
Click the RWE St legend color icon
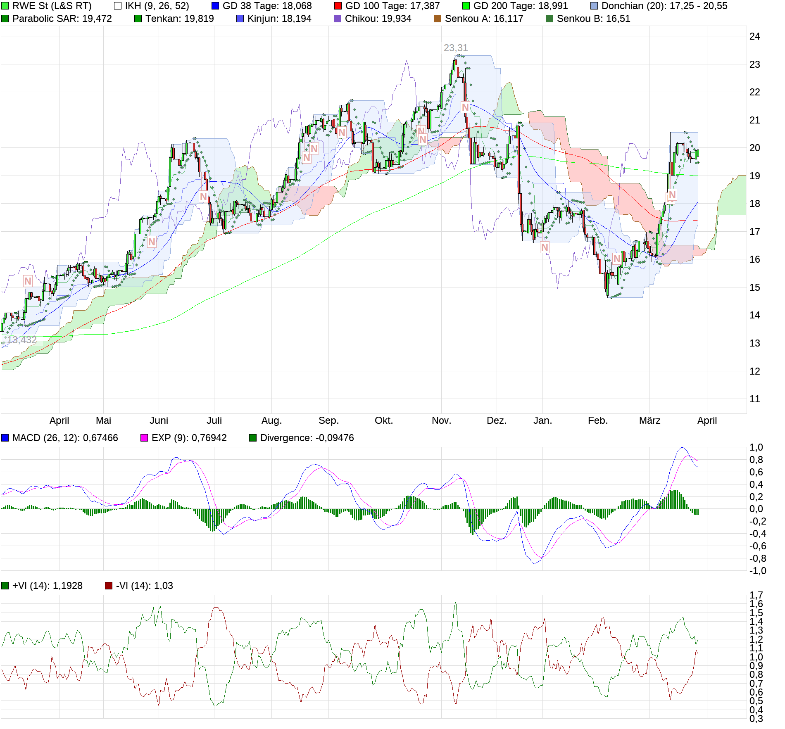click(5, 6)
